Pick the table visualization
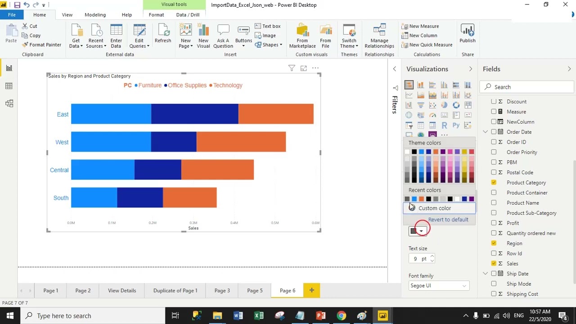Viewport: 576px width, 324px height. (x=420, y=126)
